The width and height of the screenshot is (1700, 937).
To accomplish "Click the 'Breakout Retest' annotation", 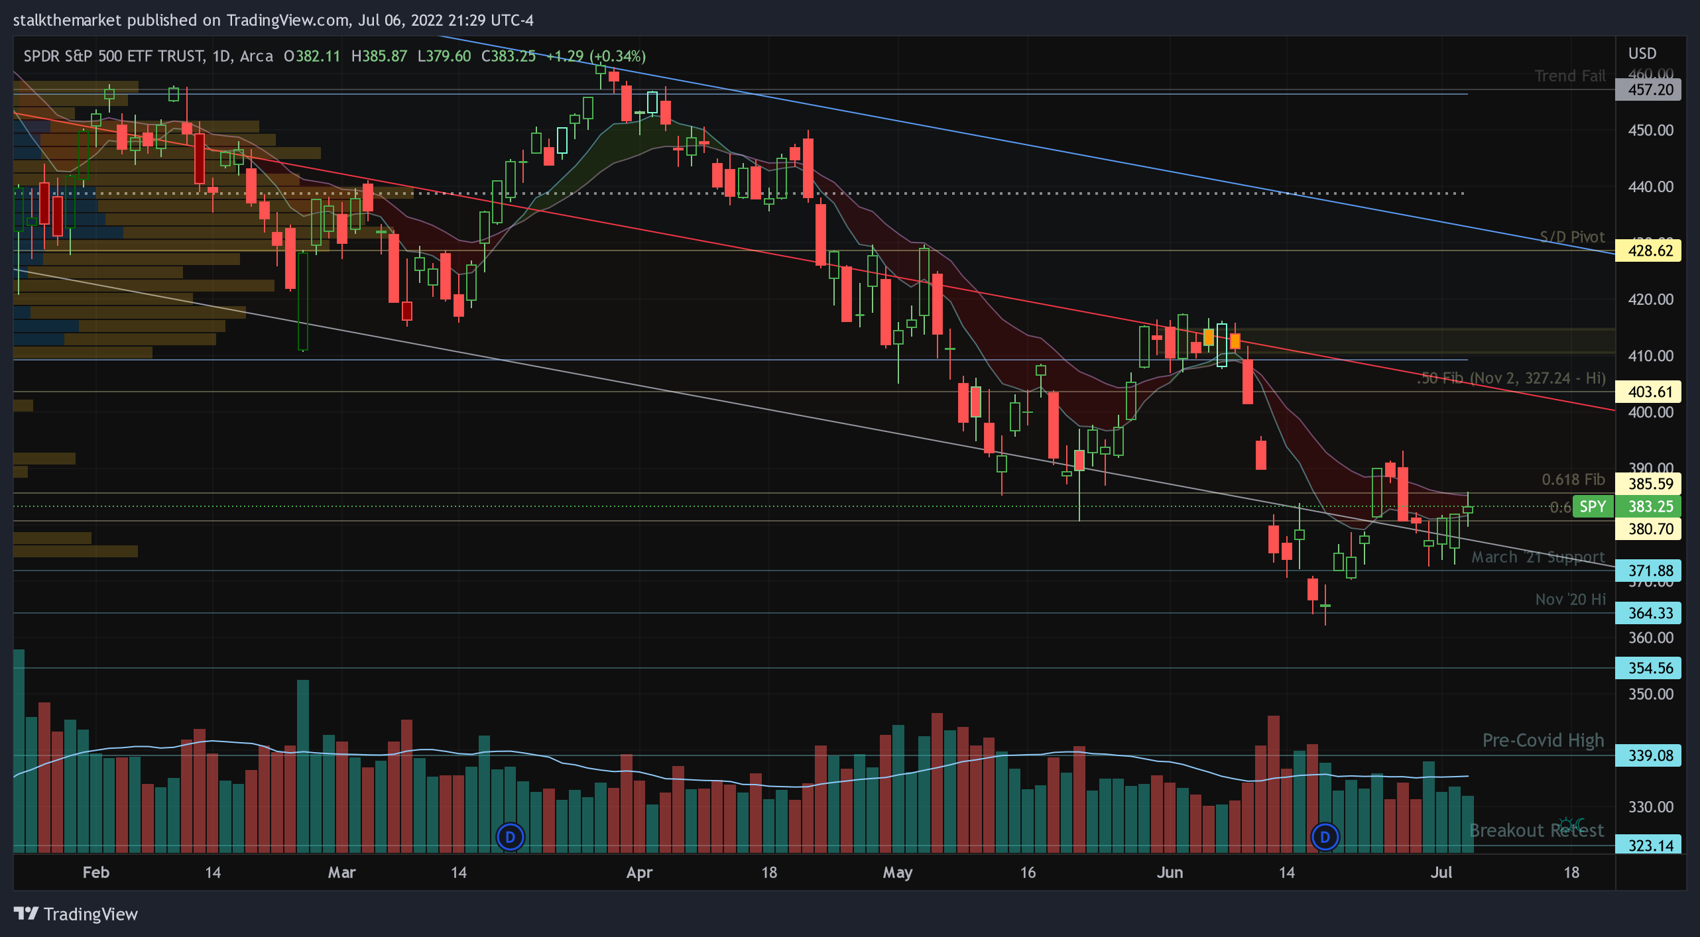I will pos(1536,830).
